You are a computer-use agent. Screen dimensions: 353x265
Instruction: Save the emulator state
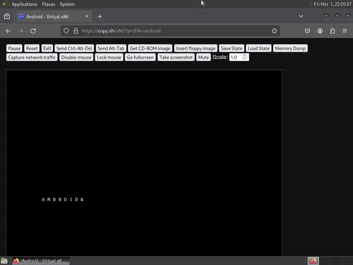(x=231, y=48)
